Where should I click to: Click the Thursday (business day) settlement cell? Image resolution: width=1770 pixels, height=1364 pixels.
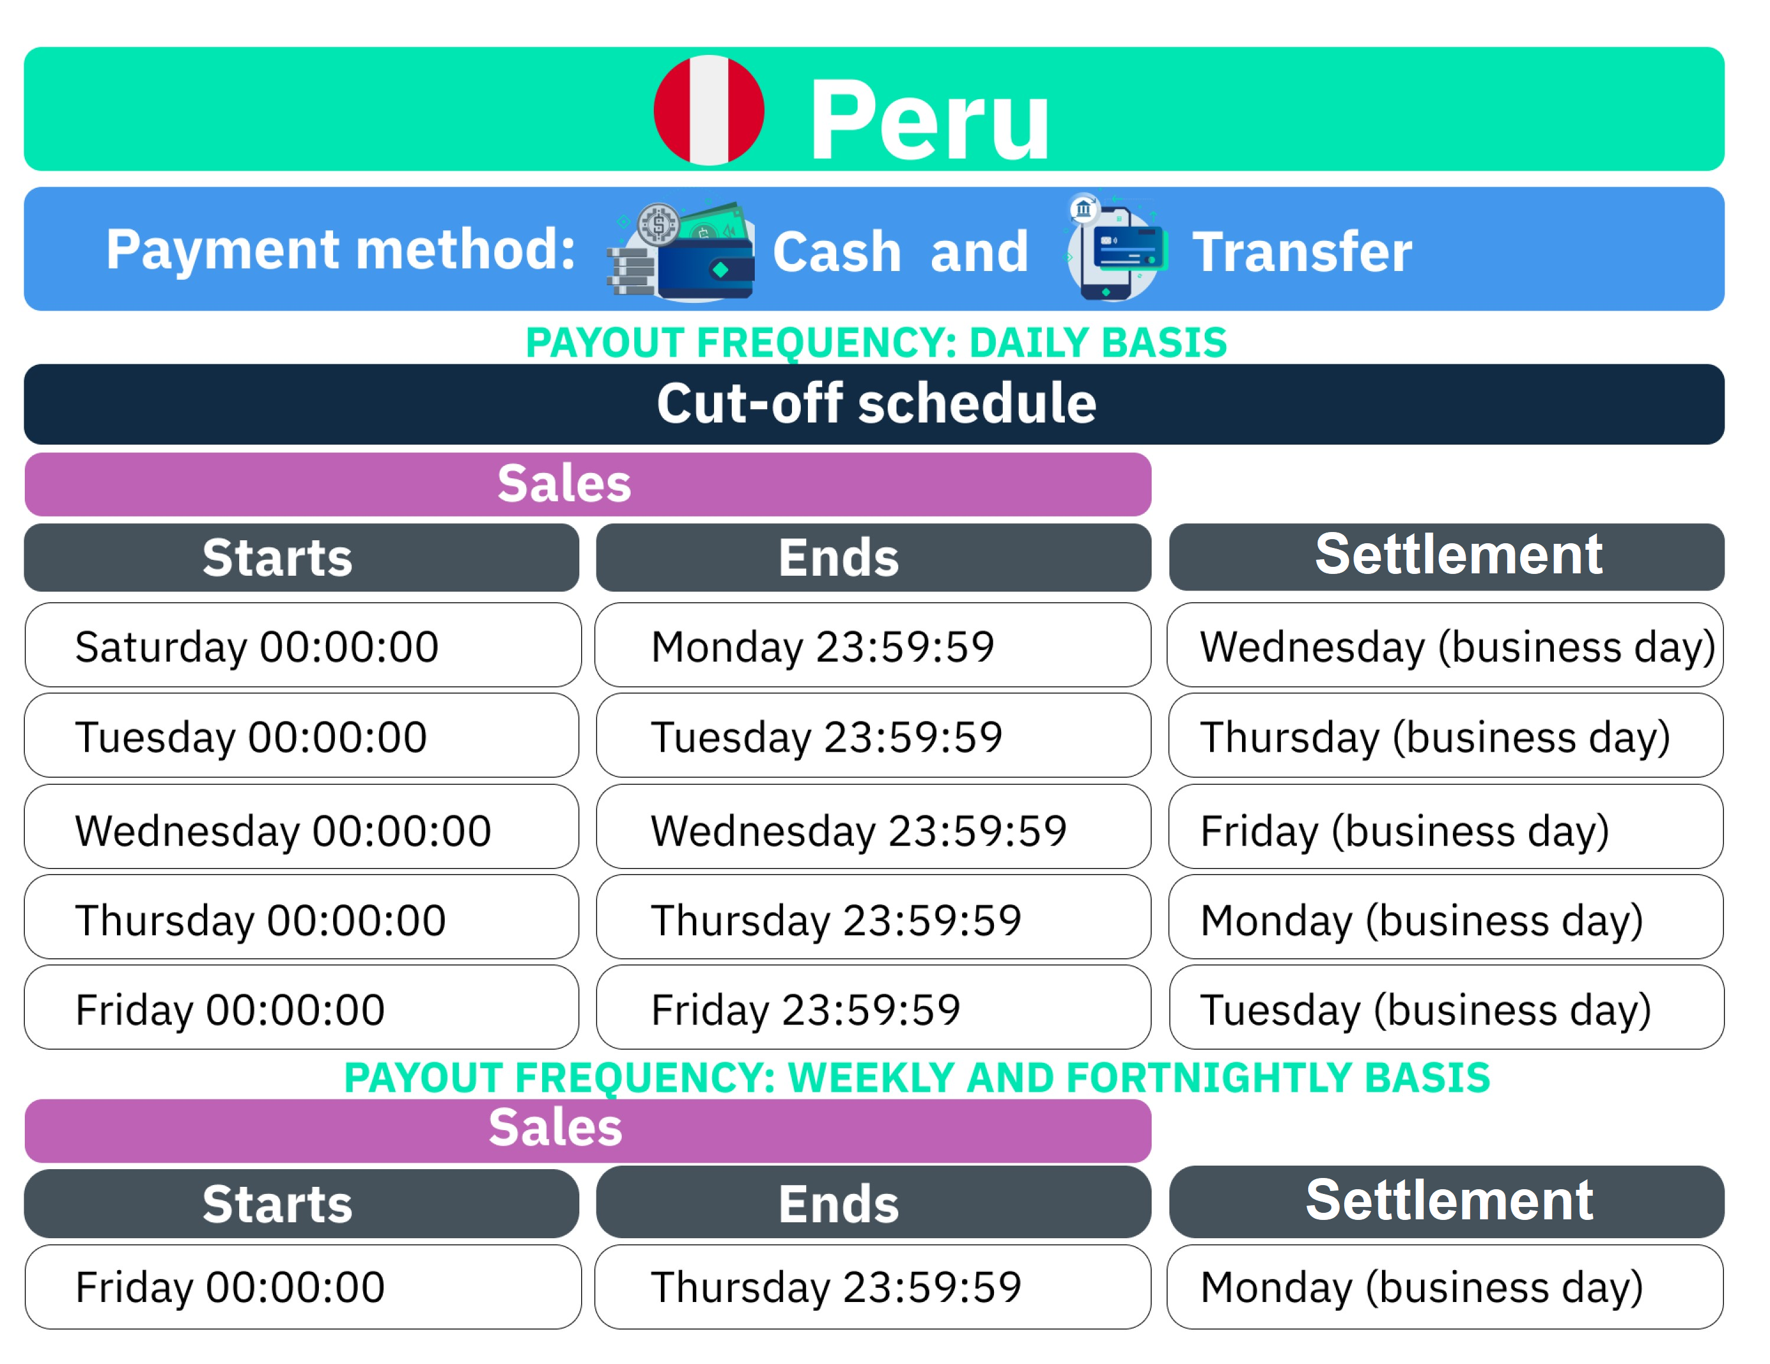pyautogui.click(x=1444, y=735)
